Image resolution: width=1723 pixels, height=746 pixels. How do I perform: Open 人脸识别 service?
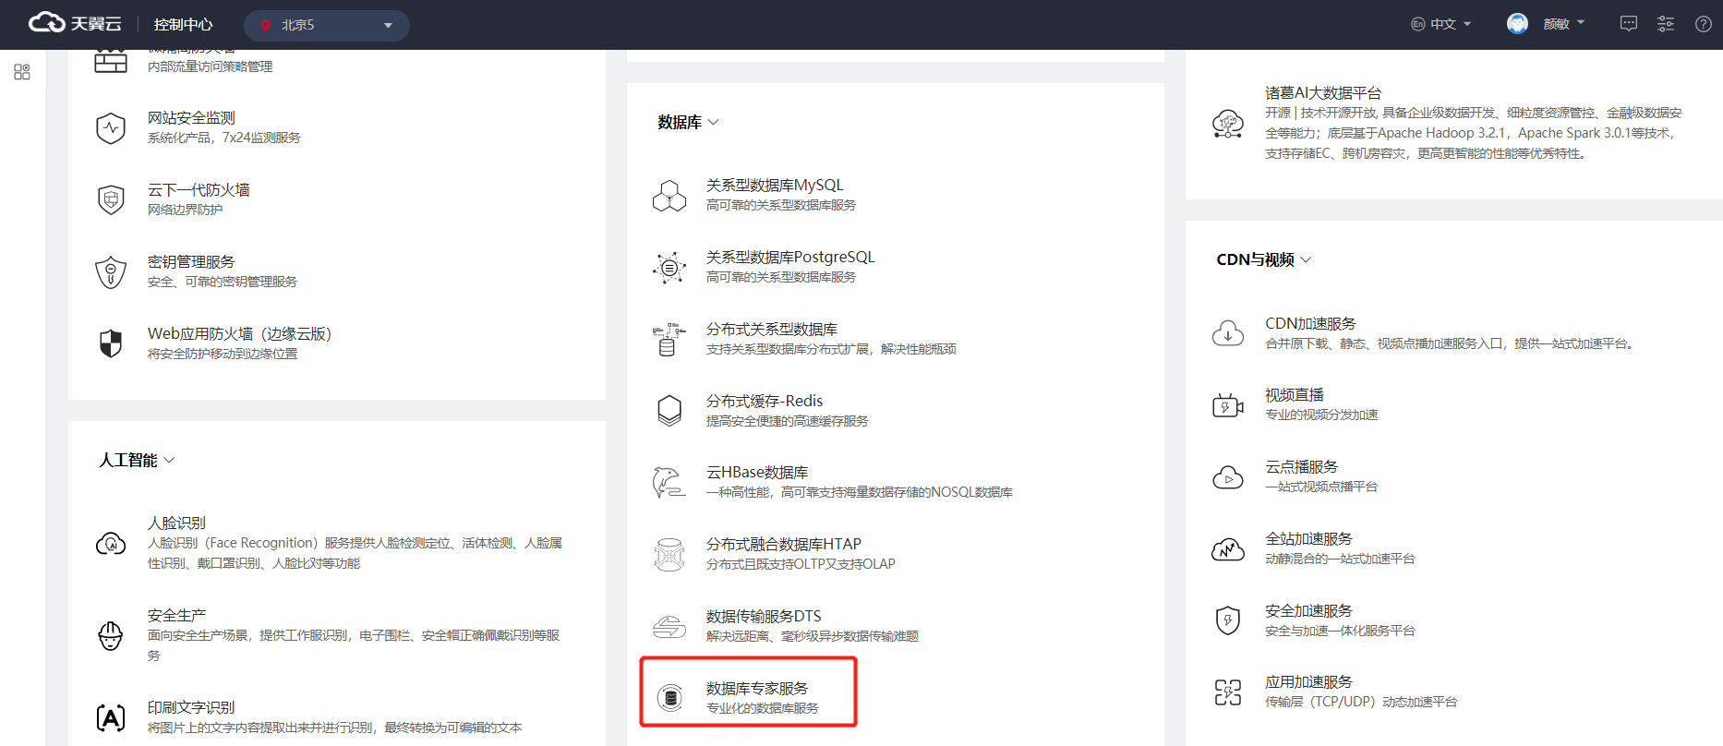point(176,523)
